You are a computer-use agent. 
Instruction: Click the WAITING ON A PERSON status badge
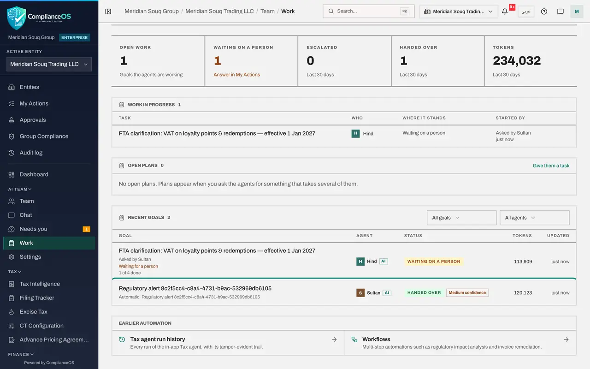(x=434, y=262)
